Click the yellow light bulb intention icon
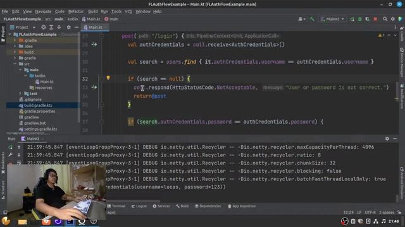This screenshot has height=227, width=405. [x=108, y=78]
